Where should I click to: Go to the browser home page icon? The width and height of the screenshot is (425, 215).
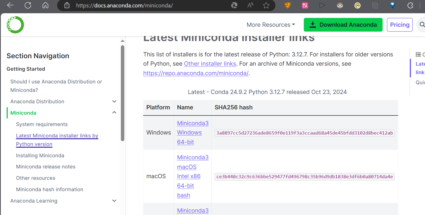(x=45, y=5)
